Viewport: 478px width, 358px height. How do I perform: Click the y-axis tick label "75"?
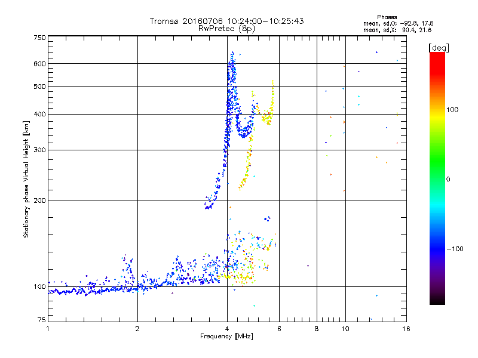coord(42,320)
